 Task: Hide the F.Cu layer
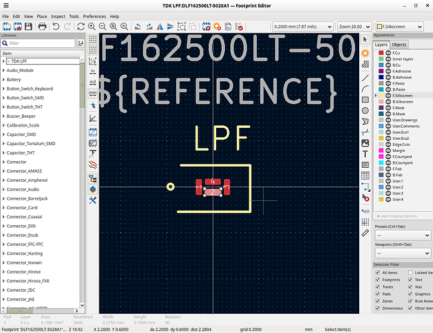click(x=388, y=53)
